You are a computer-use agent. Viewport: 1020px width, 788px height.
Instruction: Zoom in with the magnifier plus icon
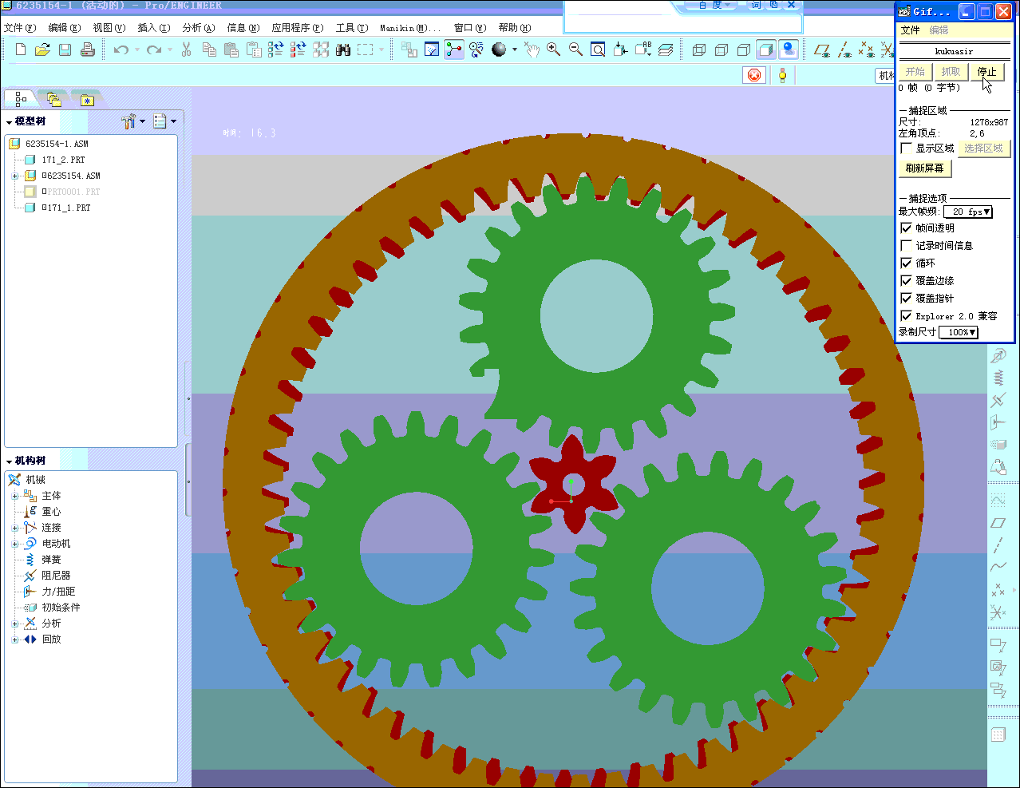point(553,49)
